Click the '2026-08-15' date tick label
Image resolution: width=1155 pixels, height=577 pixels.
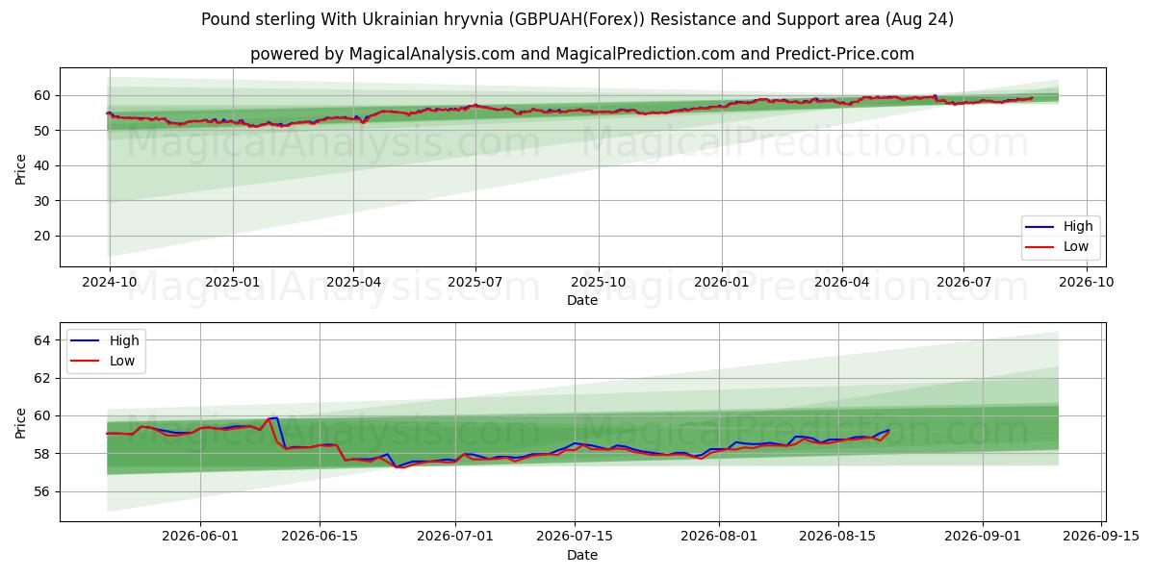click(x=838, y=539)
